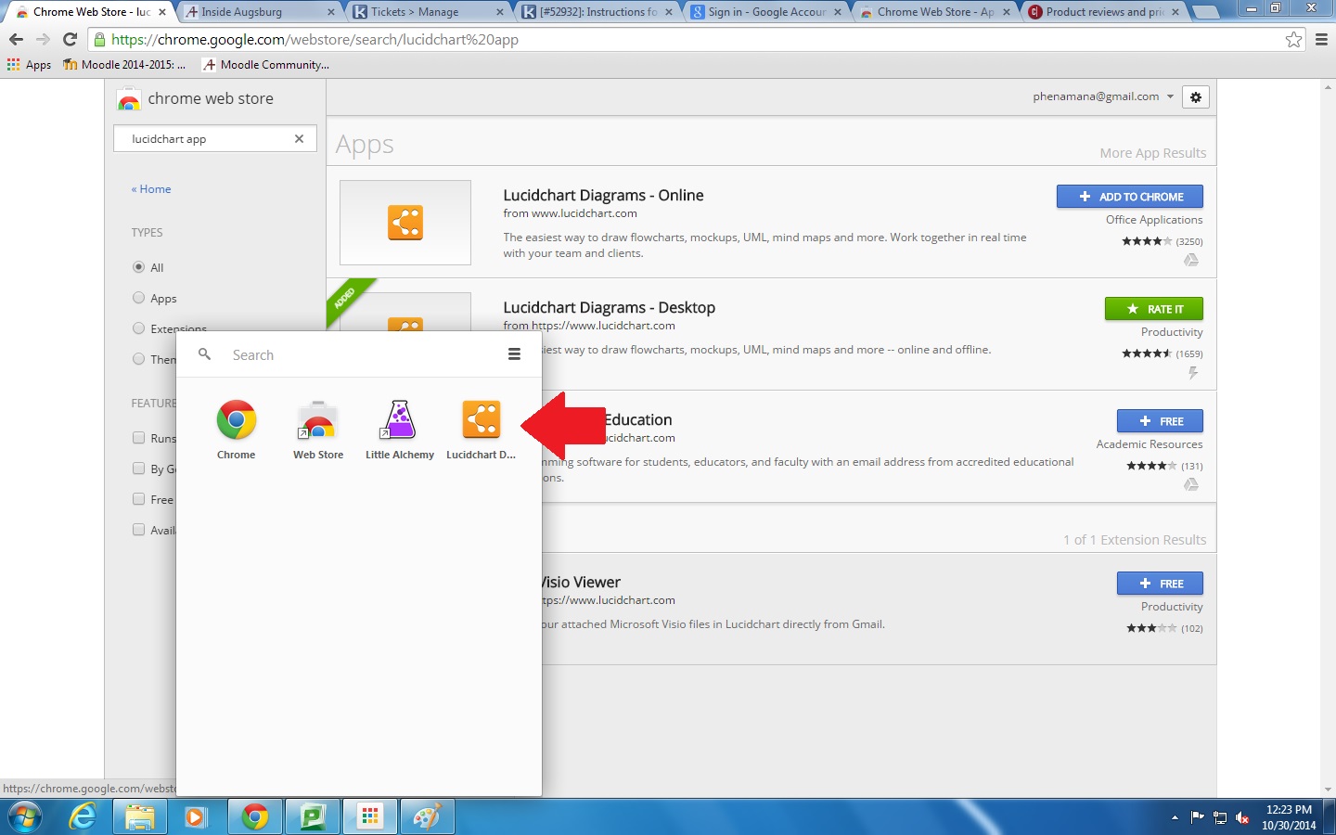1336x835 pixels.
Task: Switch to Product reviews and prices tab
Action: (x=1104, y=12)
